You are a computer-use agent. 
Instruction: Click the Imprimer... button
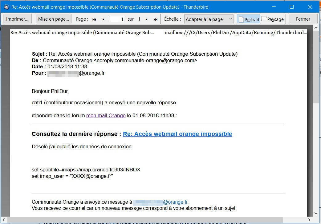pos(17,19)
